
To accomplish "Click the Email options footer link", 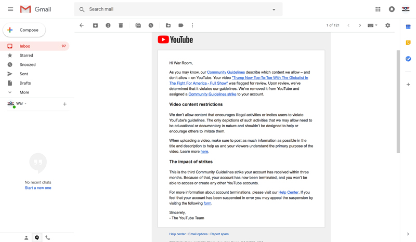I will pos(198,234).
